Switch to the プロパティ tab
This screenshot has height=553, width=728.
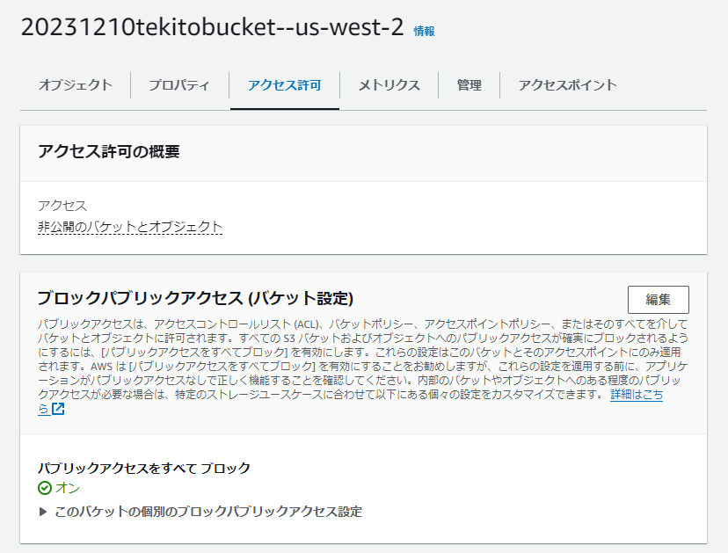pos(179,85)
